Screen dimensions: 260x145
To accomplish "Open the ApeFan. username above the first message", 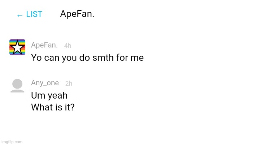I will [x=44, y=45].
